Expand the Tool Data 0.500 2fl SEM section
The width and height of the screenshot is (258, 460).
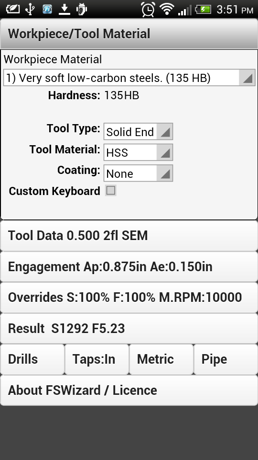[129, 236]
